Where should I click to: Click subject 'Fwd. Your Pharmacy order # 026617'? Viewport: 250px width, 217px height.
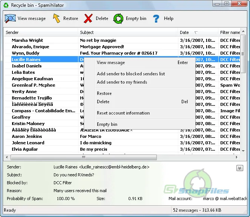119,53
